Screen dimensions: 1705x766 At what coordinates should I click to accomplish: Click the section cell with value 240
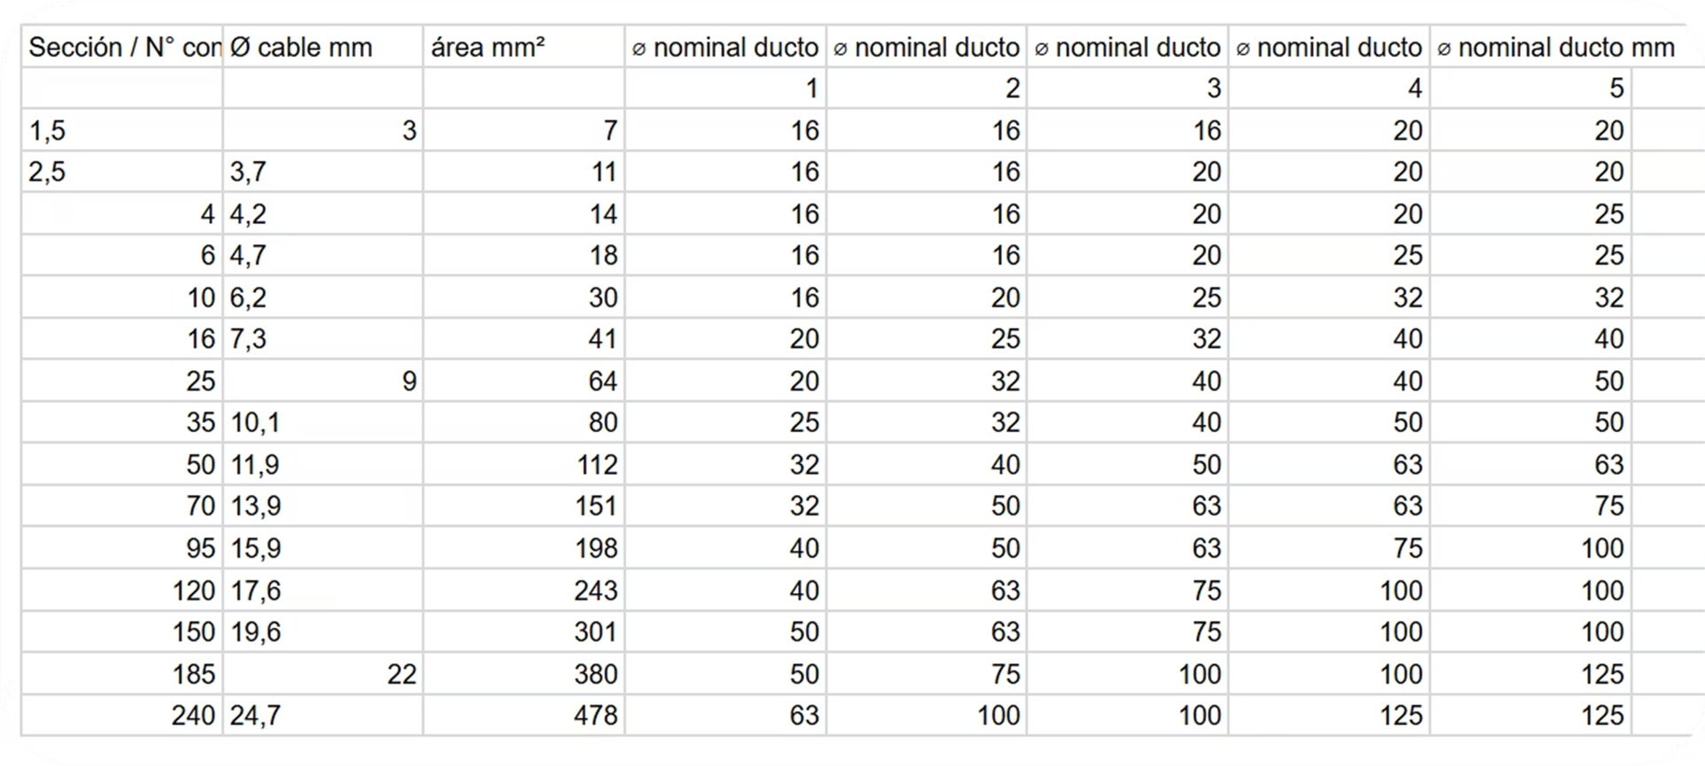pyautogui.click(x=122, y=716)
